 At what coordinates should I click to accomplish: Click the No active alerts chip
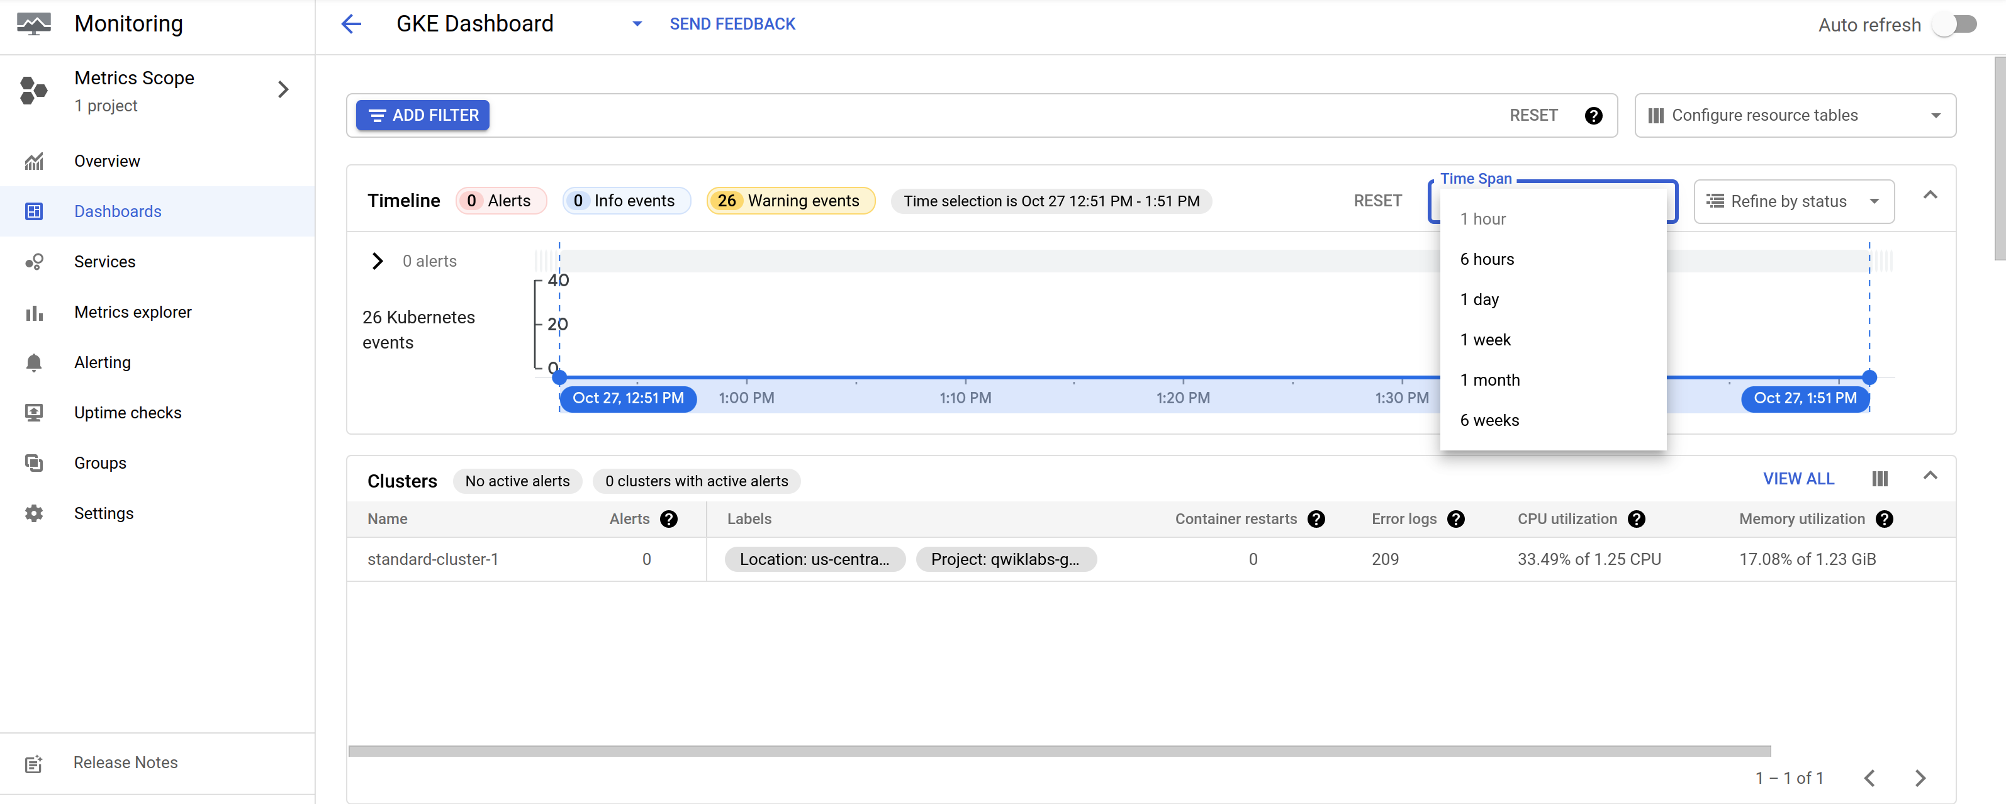click(517, 481)
